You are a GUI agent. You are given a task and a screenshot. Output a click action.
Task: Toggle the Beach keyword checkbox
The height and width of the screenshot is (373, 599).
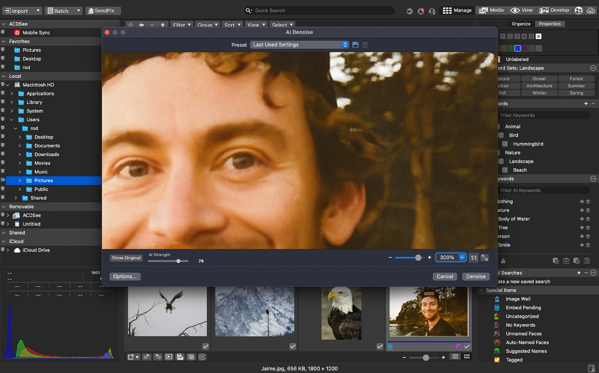[x=505, y=170]
